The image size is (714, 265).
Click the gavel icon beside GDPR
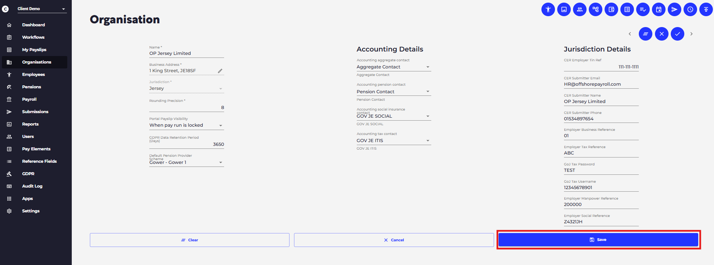coord(9,174)
